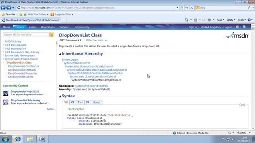Open the recent pages dropdown arrow
Viewport: 255px width, 143px height.
(13, 8)
